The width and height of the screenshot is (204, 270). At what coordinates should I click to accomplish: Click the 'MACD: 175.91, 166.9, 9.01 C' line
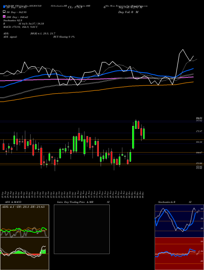[20, 27]
